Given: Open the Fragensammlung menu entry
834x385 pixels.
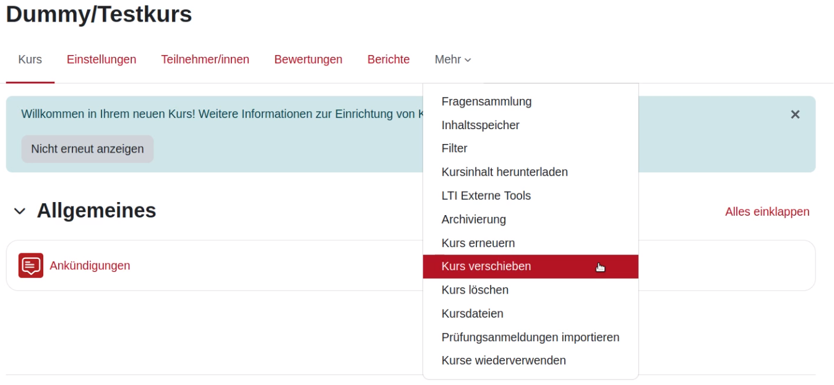Looking at the screenshot, I should [x=486, y=101].
